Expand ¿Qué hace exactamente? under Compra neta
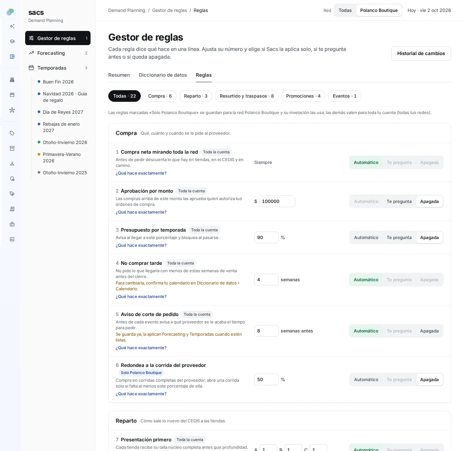Viewport: 464px width, 451px height. coord(141,173)
